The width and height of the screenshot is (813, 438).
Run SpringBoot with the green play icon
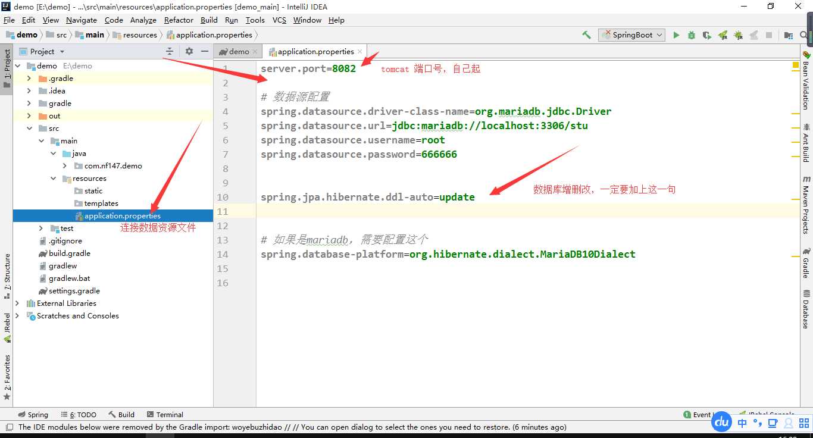676,35
